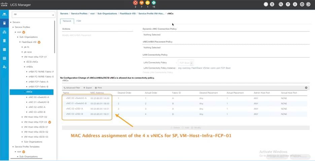Collapse Service Profiles tree node
Screen dimensions: 315x161
(13, 27)
